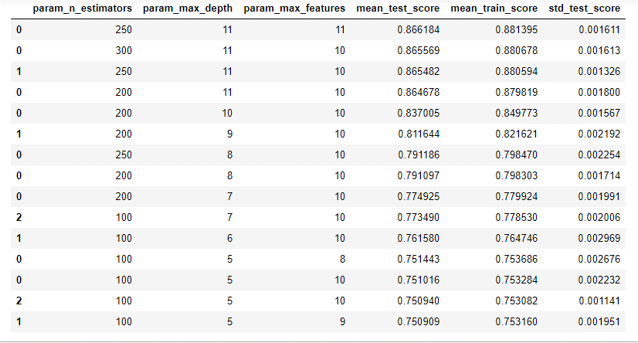
Task: Click the param_max_depth column header
Action: point(190,9)
